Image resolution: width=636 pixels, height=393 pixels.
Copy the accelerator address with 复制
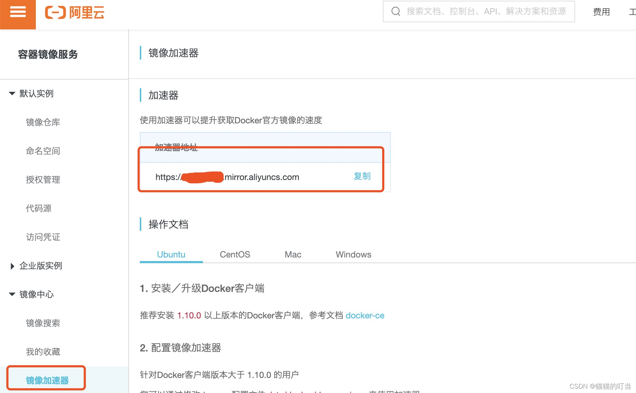361,176
